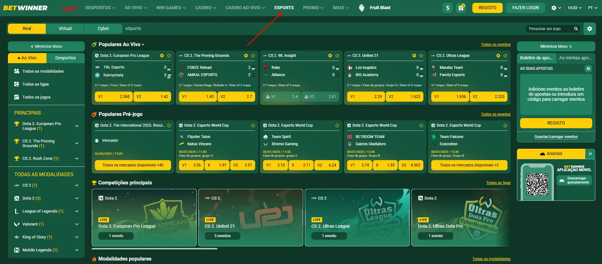Viewport: 602px width, 264px height.
Task: Open As minhas apostas tab
Action: coord(575,58)
